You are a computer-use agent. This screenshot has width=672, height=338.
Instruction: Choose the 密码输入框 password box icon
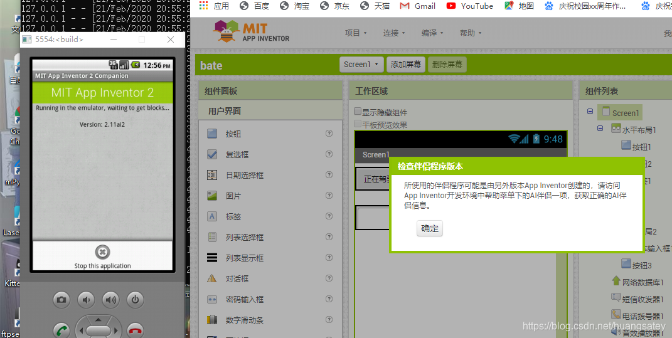pos(212,299)
